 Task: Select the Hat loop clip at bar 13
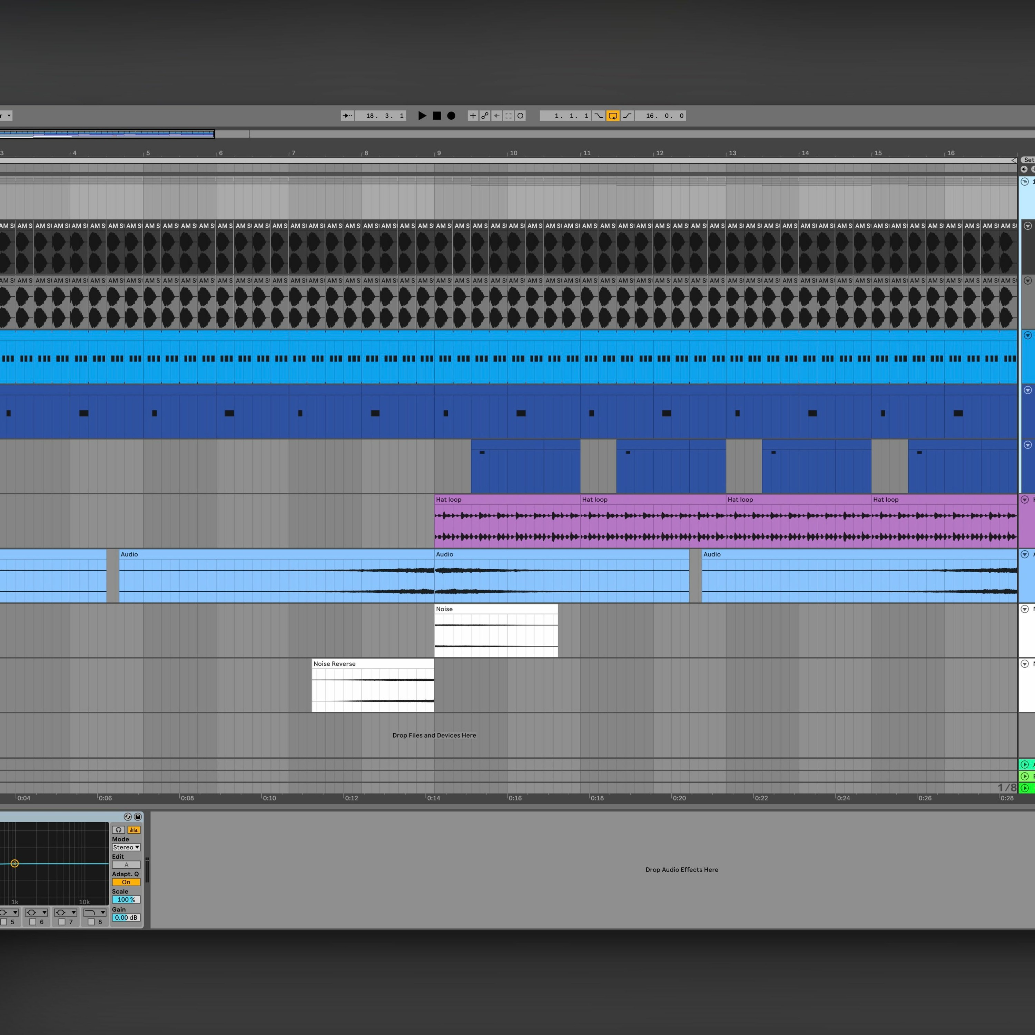[799, 521]
